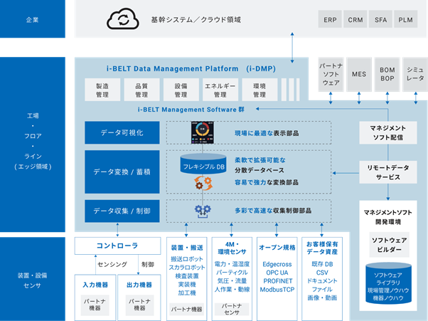Click the 出力機器 heading
This screenshot has width=428, height=321.
(139, 285)
